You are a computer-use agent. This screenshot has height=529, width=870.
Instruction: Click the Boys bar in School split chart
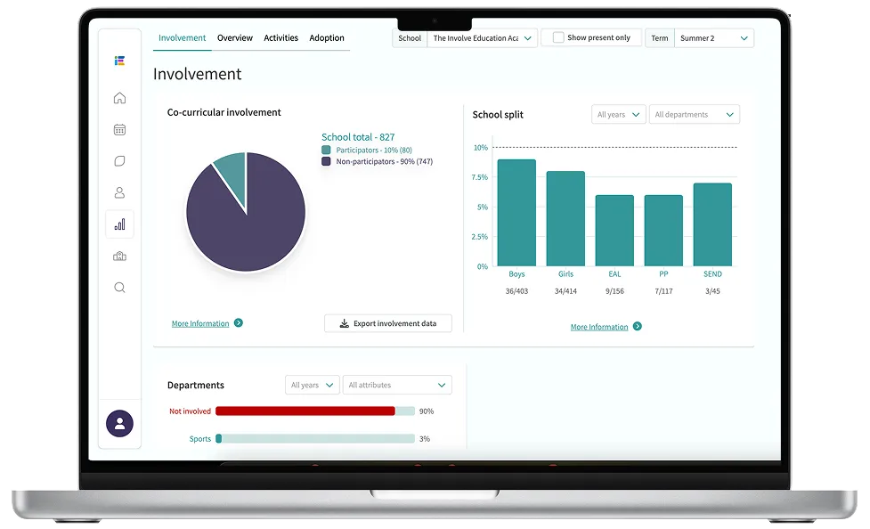coord(516,213)
